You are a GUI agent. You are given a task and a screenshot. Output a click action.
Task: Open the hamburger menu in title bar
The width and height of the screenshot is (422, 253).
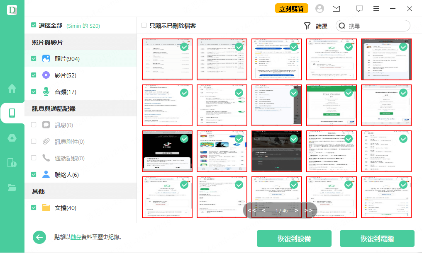[x=376, y=9]
